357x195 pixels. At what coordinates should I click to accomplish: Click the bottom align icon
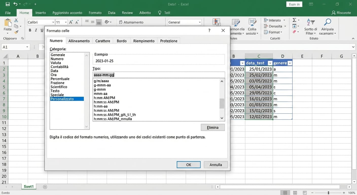[x=99, y=22]
